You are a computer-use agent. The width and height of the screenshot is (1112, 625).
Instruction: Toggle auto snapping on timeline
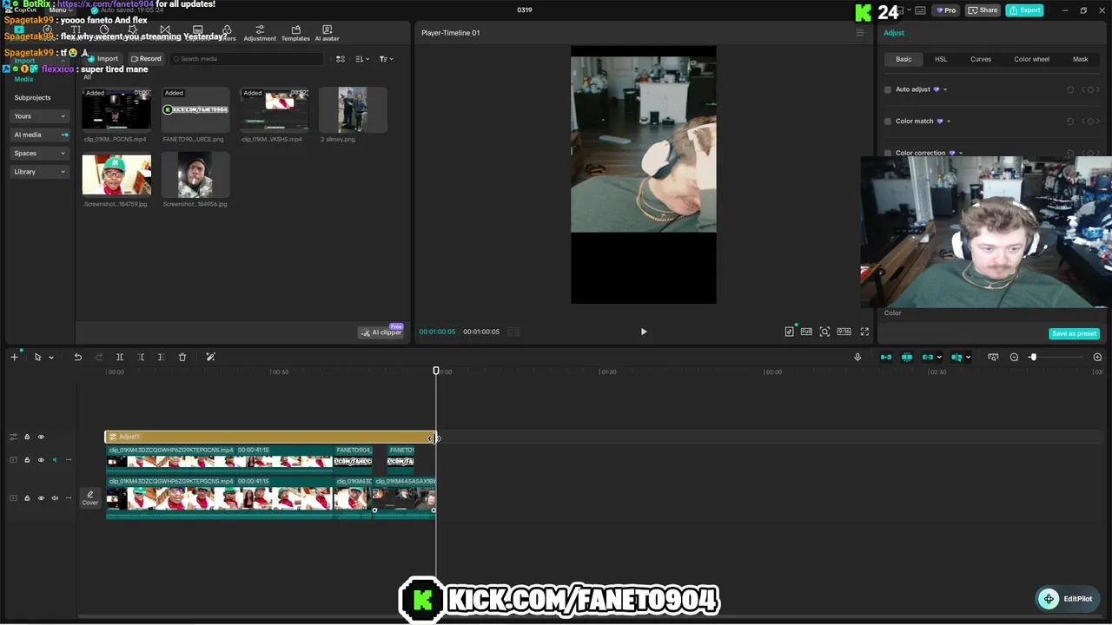click(x=907, y=357)
